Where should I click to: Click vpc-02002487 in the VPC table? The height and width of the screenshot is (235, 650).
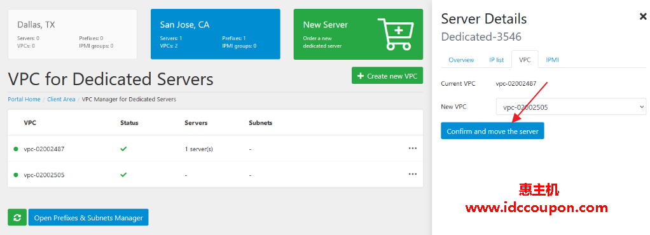click(x=44, y=149)
